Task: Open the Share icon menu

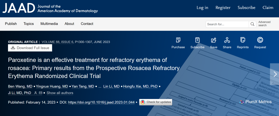Action: [x=227, y=40]
